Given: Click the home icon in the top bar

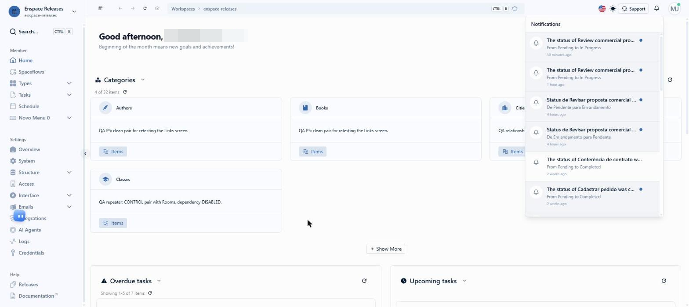Looking at the screenshot, I should point(157,8).
